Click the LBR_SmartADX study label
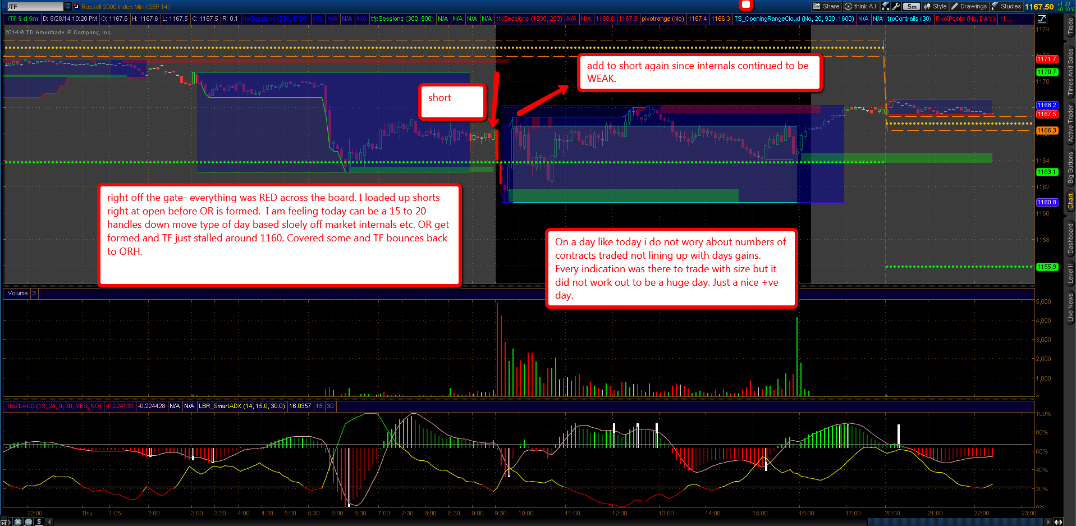Image resolution: width=1076 pixels, height=526 pixels. pos(242,406)
